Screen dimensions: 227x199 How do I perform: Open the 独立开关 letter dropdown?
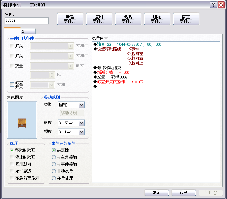(x=52, y=85)
